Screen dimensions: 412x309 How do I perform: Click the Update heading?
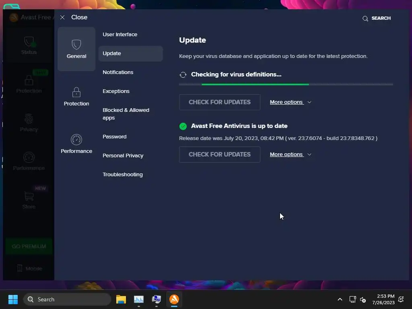pyautogui.click(x=192, y=40)
